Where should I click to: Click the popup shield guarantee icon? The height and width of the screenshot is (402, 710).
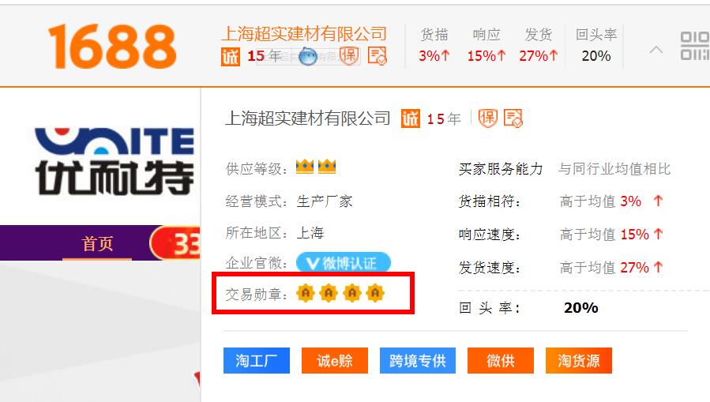pyautogui.click(x=487, y=118)
